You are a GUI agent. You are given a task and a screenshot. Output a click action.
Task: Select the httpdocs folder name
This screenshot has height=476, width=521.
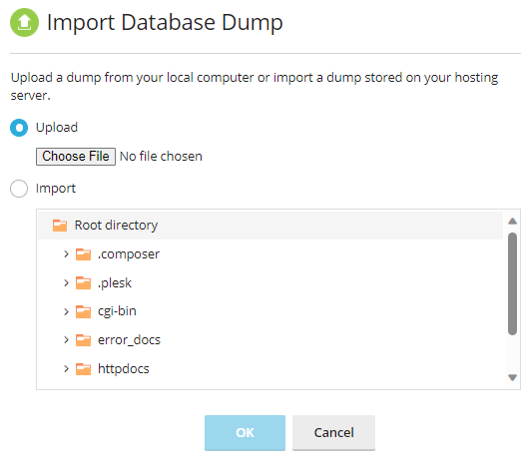[124, 369]
